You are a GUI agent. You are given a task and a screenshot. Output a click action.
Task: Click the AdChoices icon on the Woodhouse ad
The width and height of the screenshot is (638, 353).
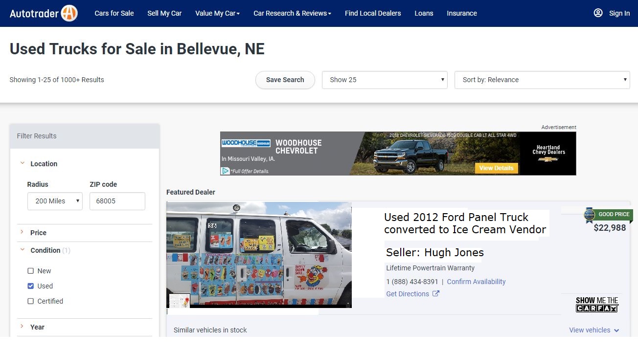coord(225,171)
